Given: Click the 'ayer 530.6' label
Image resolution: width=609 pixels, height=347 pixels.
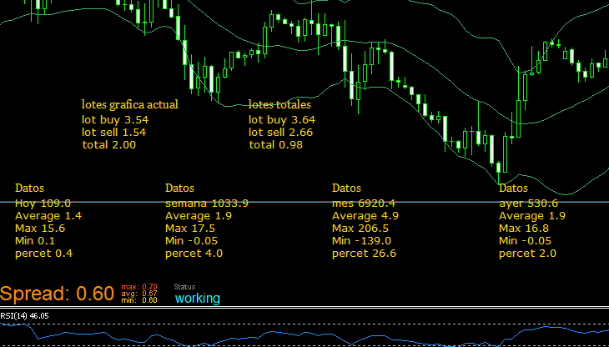Looking at the screenshot, I should tap(529, 203).
